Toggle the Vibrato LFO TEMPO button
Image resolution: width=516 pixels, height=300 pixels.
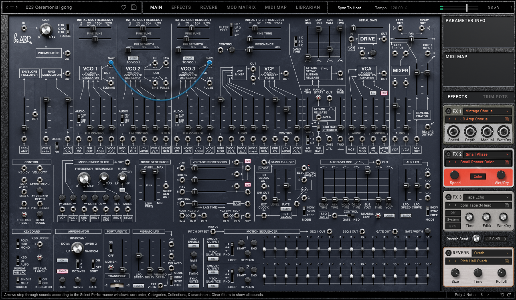(x=139, y=286)
